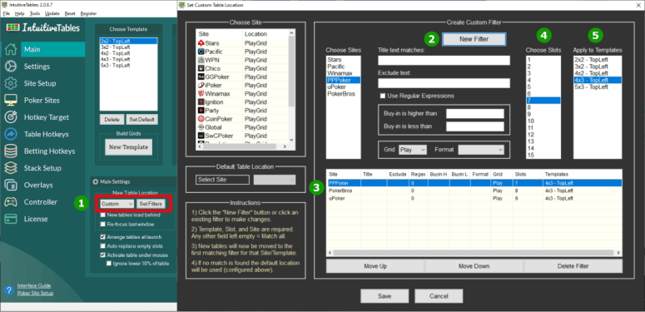Click the Cancel button
Screen dimensions: 645x312
[x=439, y=296]
